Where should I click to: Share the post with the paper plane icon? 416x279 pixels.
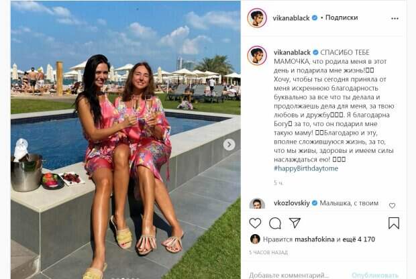295,223
